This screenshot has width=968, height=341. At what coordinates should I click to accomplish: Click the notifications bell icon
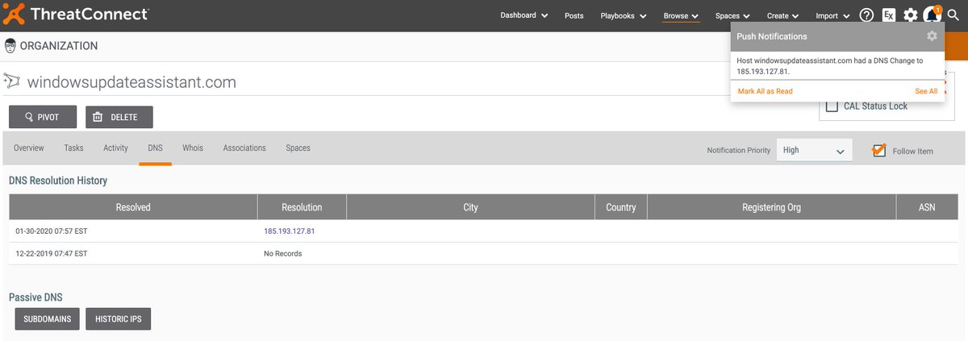pyautogui.click(x=933, y=15)
